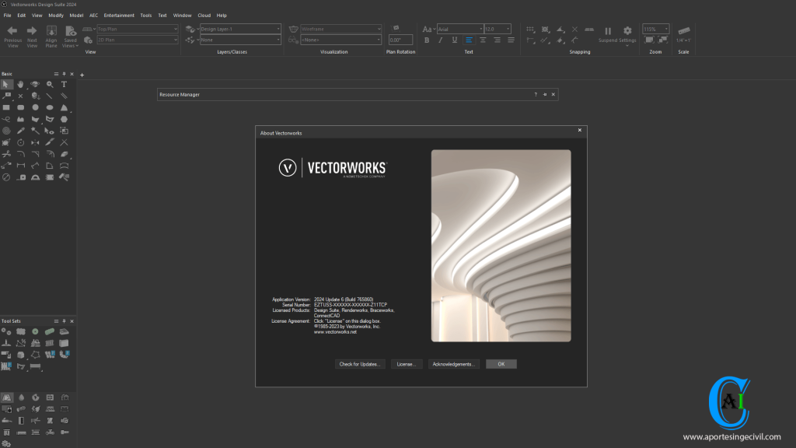Open the Modify menu
This screenshot has width=796, height=448.
pos(56,16)
